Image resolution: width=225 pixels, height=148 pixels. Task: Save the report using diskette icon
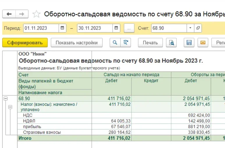coord(189,43)
